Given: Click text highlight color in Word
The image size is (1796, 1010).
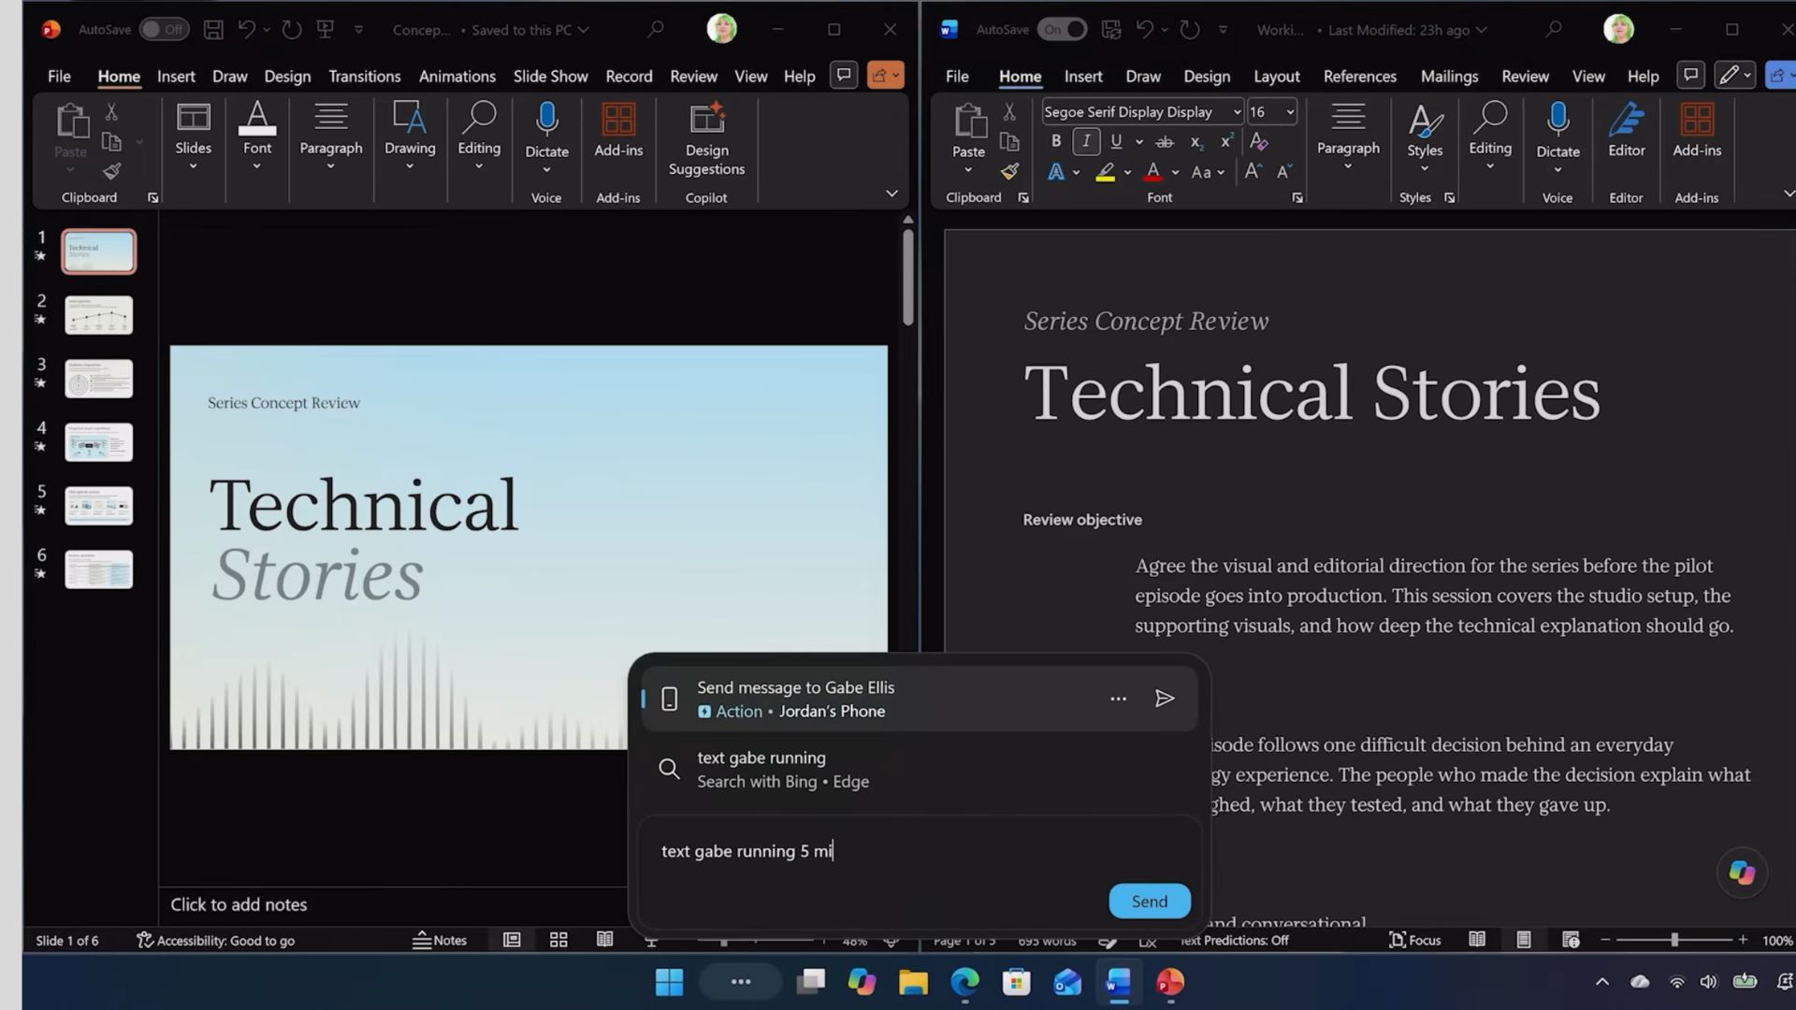Looking at the screenshot, I should pyautogui.click(x=1105, y=172).
